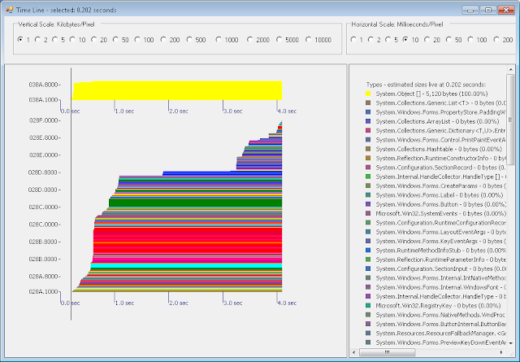
Task: Set horizontal scale to 20
Action: pyautogui.click(x=427, y=40)
